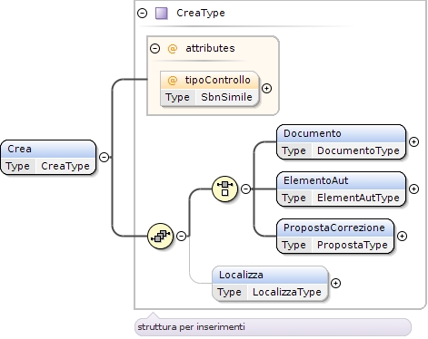Click the @ icon beside attributes
Screen dimensions: 428x339
pos(172,48)
